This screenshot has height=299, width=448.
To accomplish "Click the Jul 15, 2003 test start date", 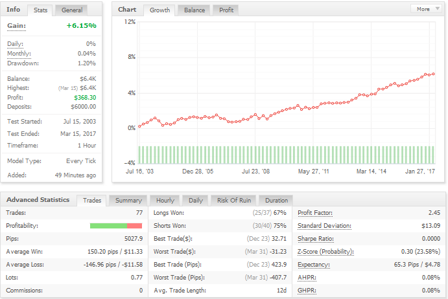I will [80, 122].
